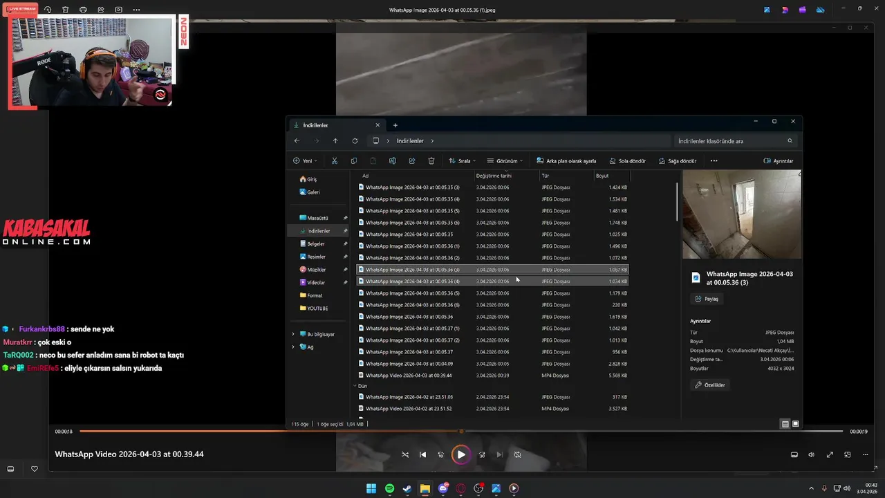Click the shuffle icon in media player

click(x=405, y=454)
